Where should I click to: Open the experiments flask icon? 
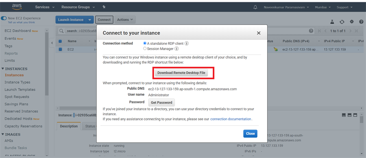point(332,22)
